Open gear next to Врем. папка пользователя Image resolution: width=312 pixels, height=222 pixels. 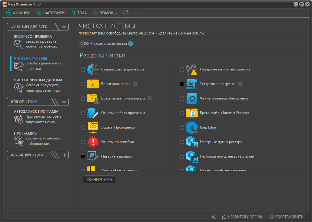click(150, 98)
